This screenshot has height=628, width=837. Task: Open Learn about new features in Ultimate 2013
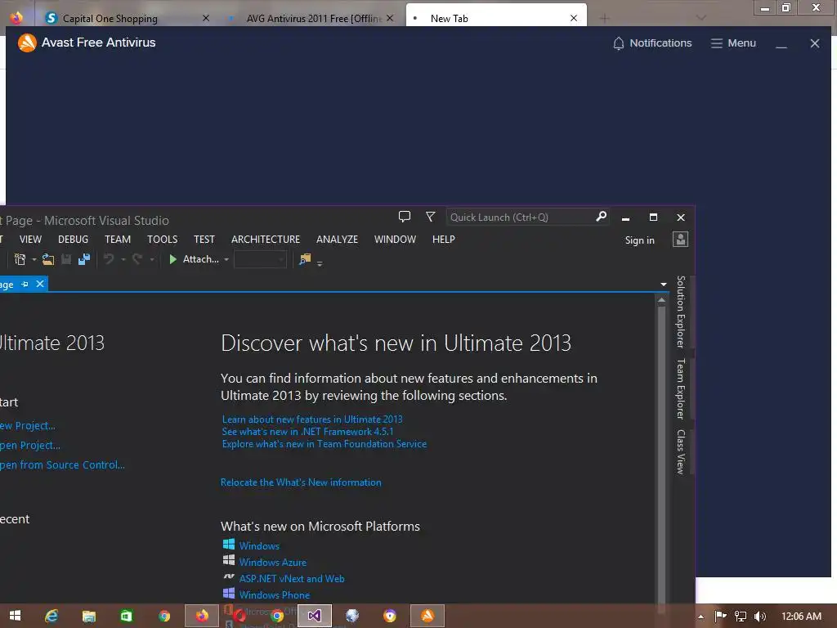tap(312, 419)
